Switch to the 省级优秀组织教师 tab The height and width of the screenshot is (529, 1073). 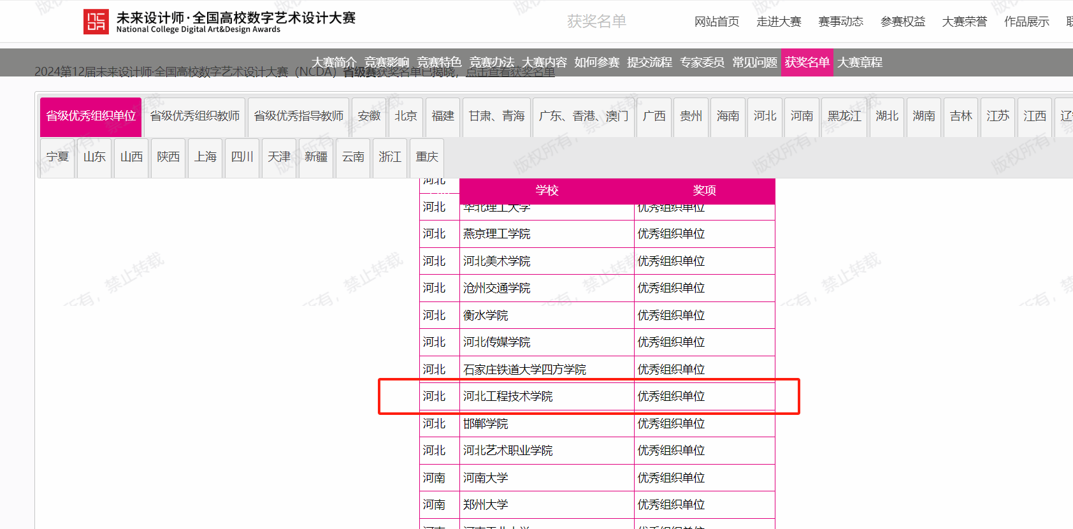click(194, 116)
